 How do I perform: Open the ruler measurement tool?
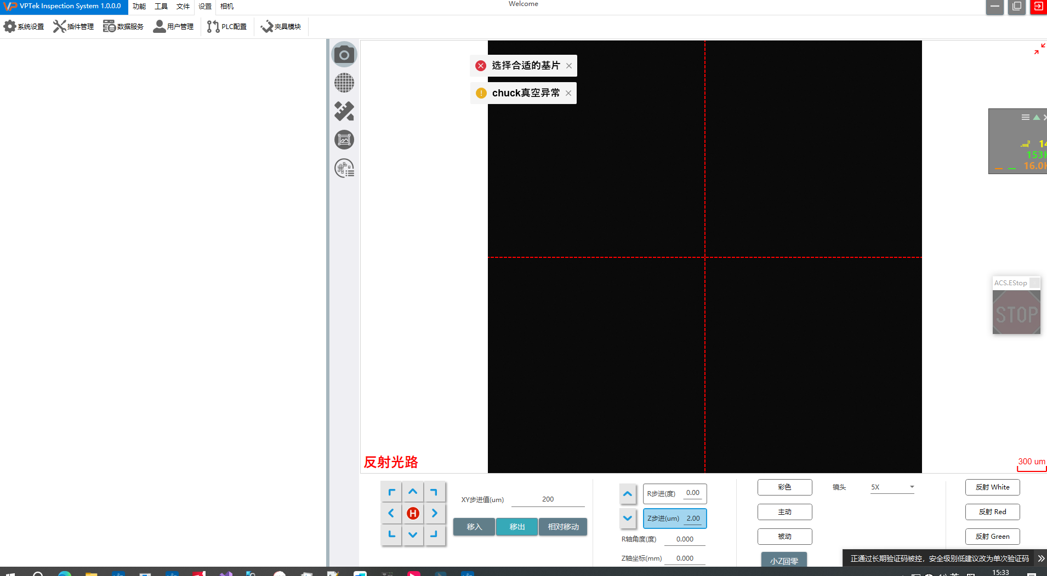tap(344, 112)
